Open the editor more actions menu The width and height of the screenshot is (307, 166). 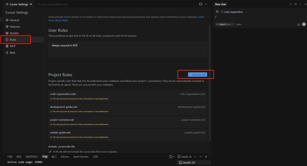(x=206, y=4)
